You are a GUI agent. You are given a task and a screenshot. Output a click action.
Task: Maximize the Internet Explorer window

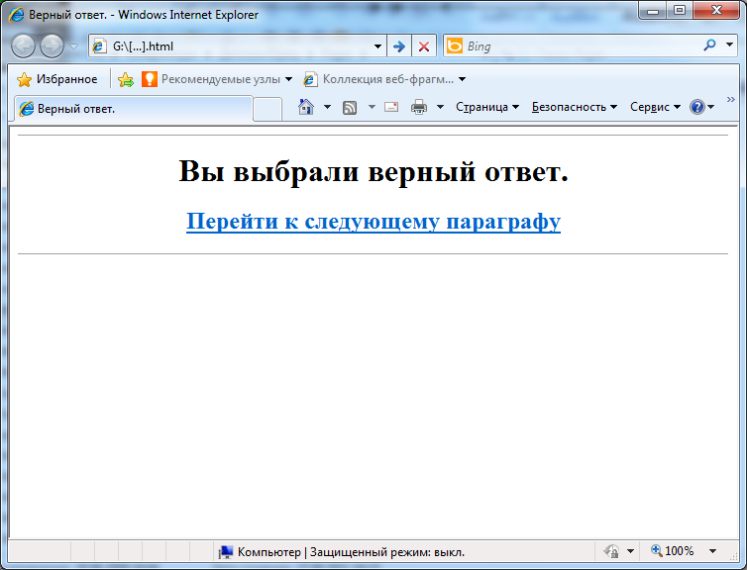(680, 11)
